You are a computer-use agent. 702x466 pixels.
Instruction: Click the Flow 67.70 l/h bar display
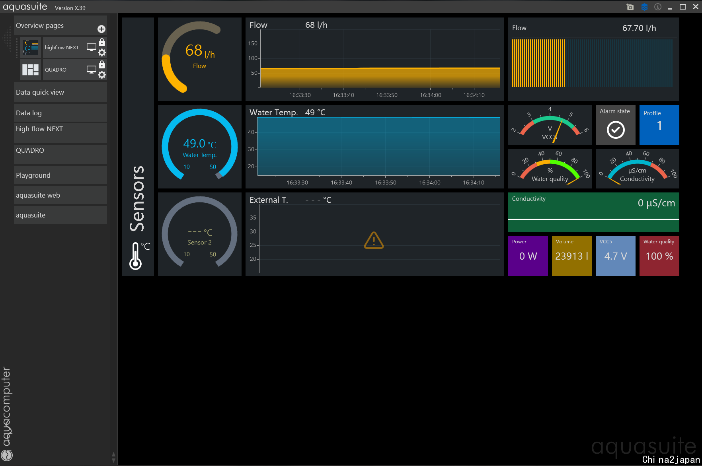594,59
